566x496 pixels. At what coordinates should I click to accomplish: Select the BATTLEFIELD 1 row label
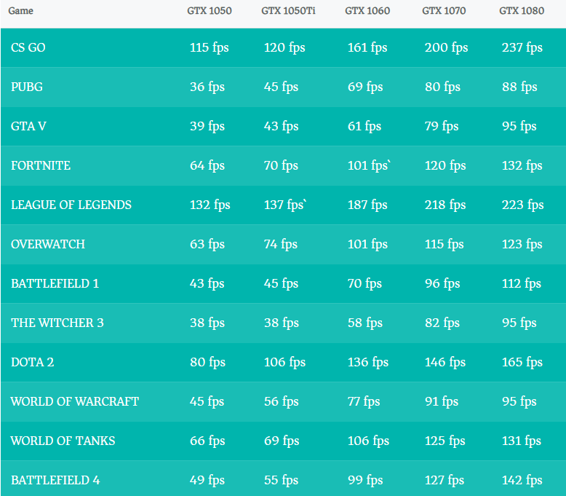pos(55,283)
